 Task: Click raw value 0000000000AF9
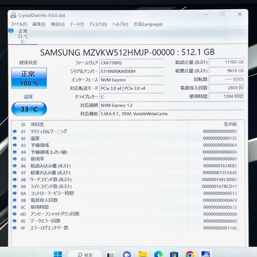220,200
